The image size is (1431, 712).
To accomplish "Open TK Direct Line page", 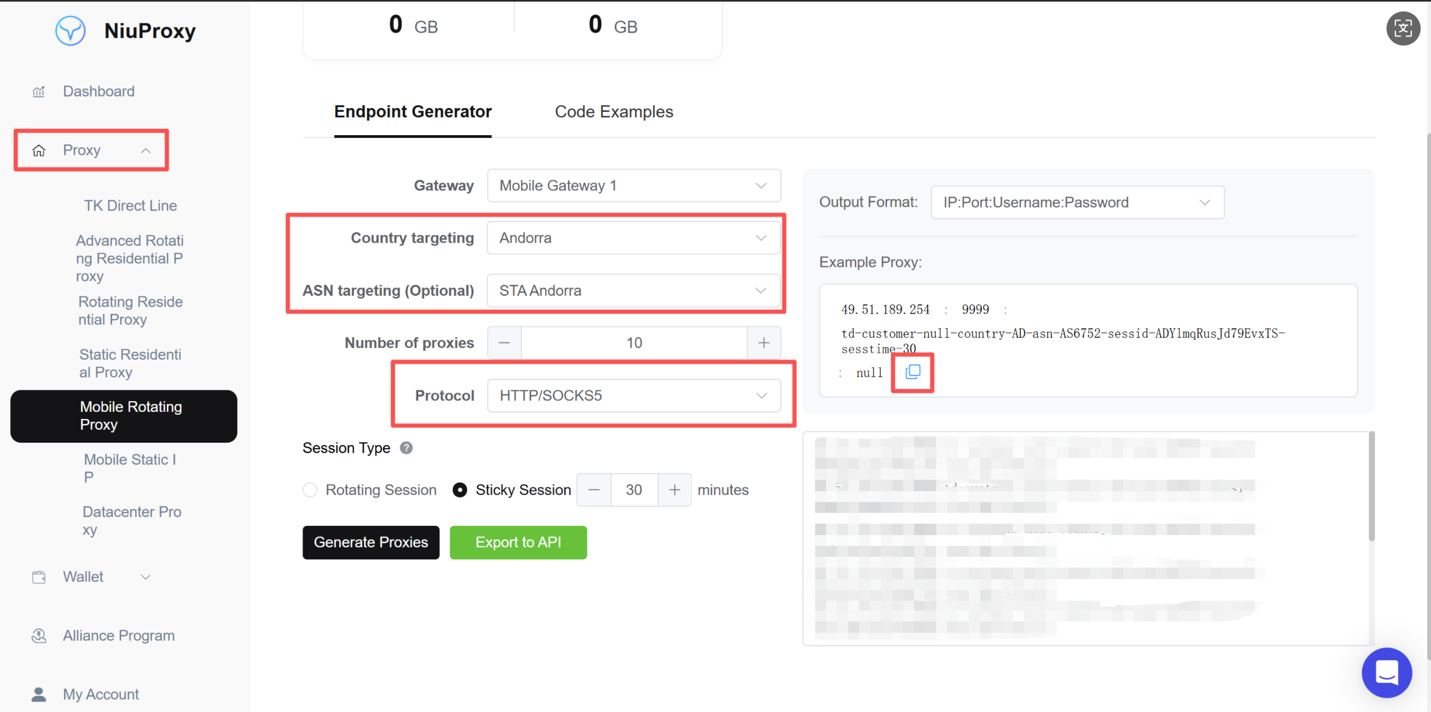I will 130,206.
